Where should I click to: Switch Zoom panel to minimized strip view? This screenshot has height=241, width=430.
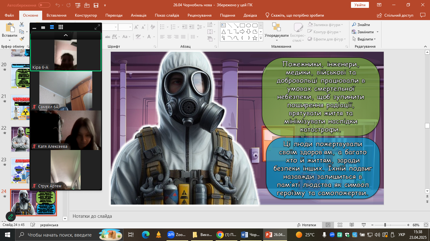pyautogui.click(x=34, y=28)
